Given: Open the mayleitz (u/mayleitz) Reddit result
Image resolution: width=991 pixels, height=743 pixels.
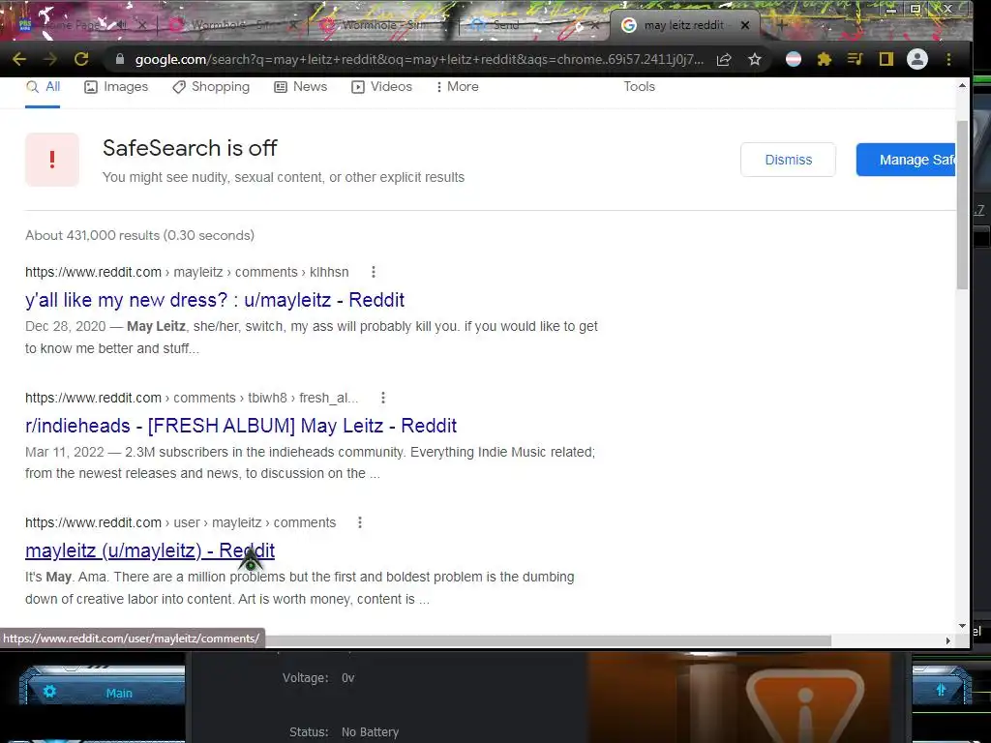Looking at the screenshot, I should pos(150,550).
